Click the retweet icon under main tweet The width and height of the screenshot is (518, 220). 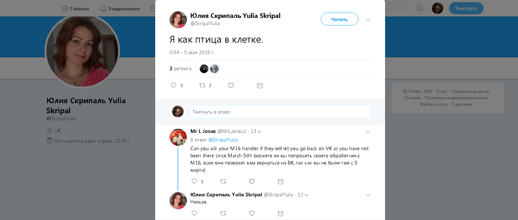coord(202,86)
